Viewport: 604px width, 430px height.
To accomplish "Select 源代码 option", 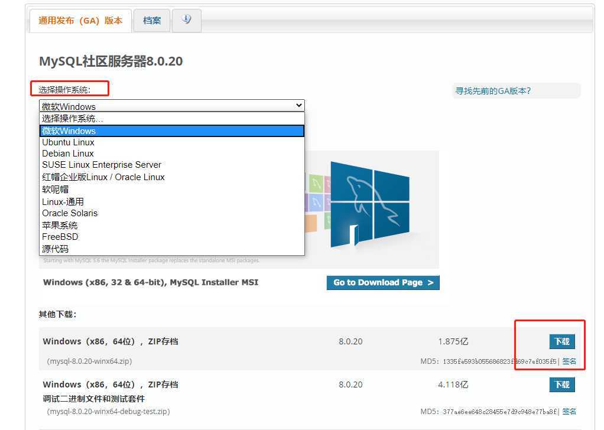I will (x=172, y=249).
